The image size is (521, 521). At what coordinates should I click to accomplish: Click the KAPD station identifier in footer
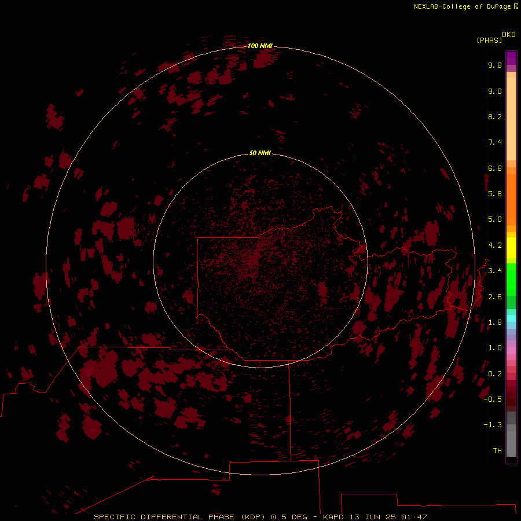[x=334, y=517]
